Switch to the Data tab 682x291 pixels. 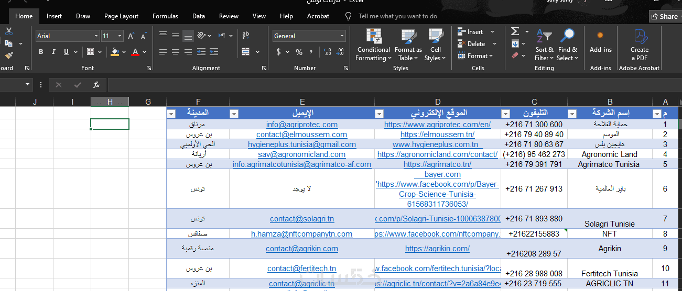pos(199,16)
